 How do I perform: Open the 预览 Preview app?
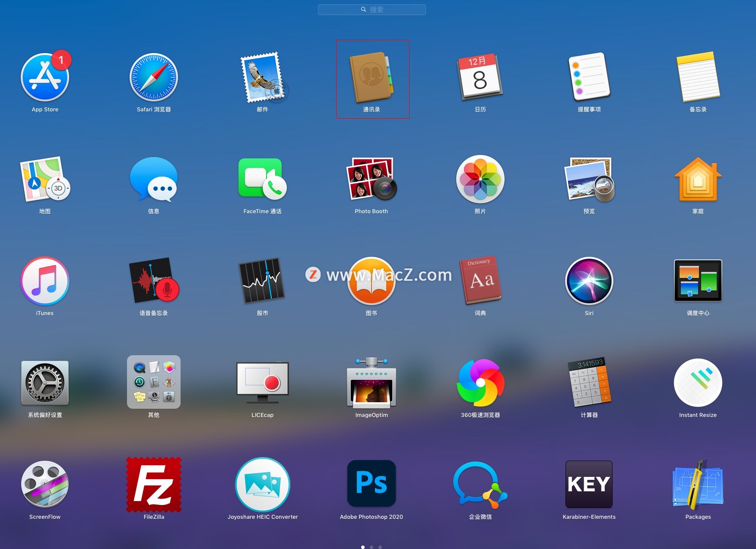589,180
